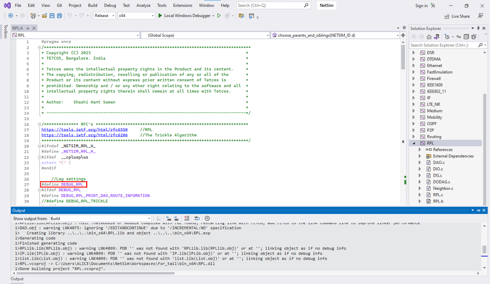Viewport: 490px width, 284px height.
Task: Click the Open File folder icon
Action: pyautogui.click(x=44, y=16)
